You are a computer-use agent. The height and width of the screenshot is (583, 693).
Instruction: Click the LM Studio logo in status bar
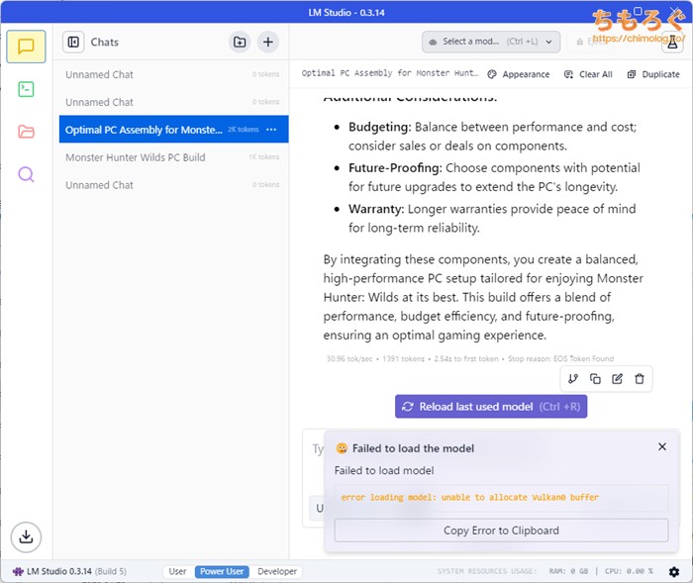pos(18,571)
